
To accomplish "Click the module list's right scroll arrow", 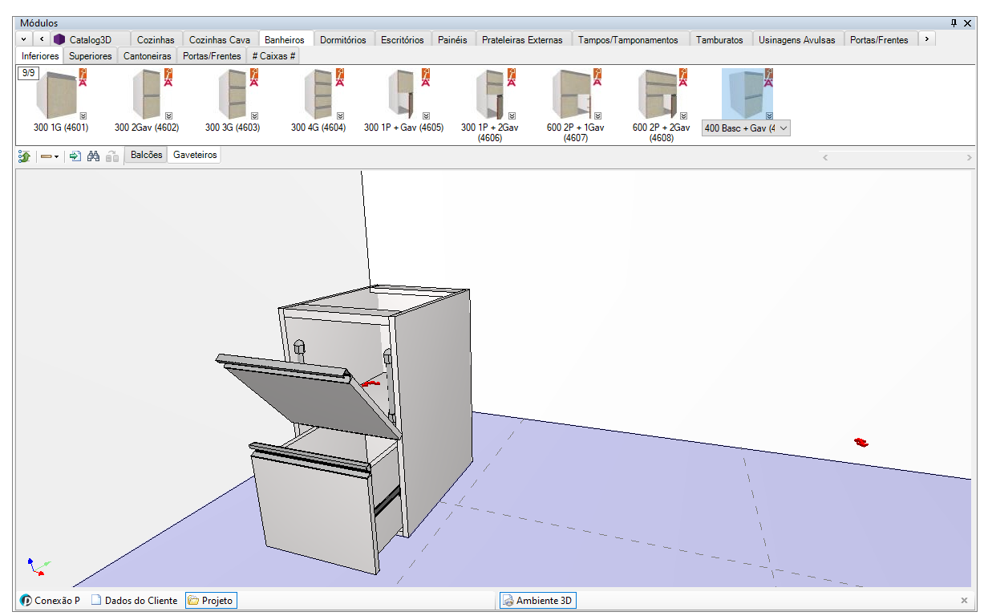I will pos(969,157).
